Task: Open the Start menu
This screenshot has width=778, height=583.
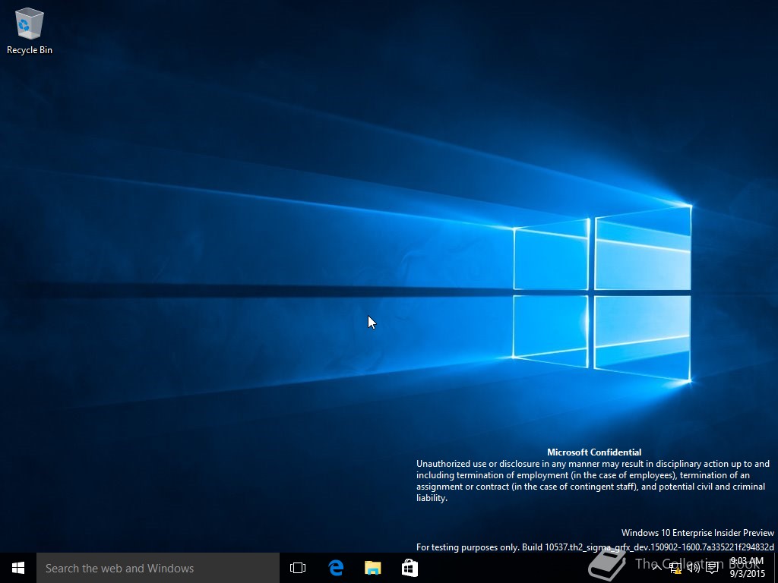Action: tap(18, 568)
